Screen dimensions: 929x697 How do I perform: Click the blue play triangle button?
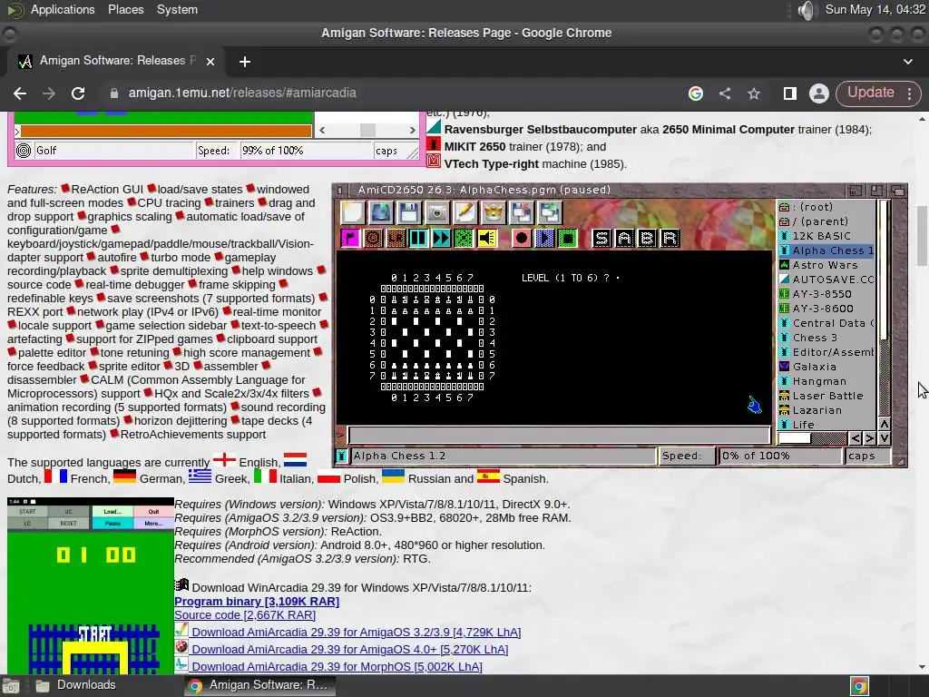tap(544, 239)
